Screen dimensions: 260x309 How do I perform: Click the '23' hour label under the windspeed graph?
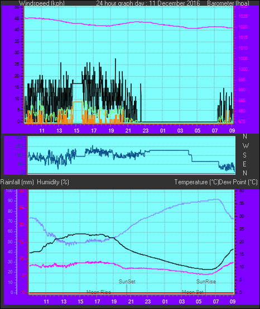pos(145,131)
